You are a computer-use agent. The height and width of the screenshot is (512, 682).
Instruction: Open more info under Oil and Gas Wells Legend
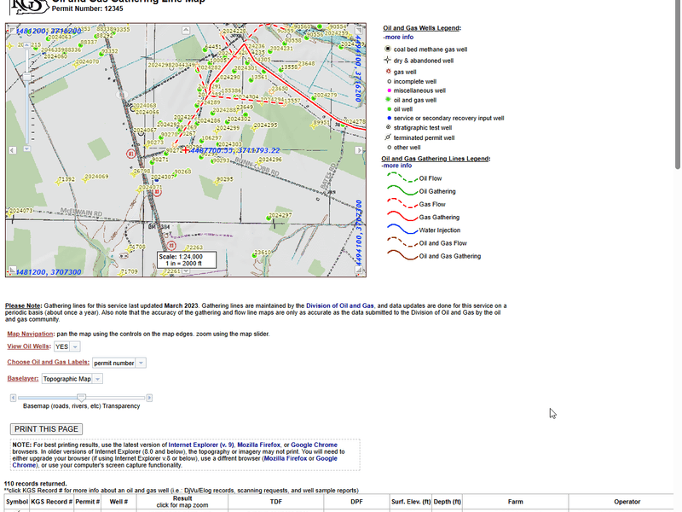(x=398, y=37)
